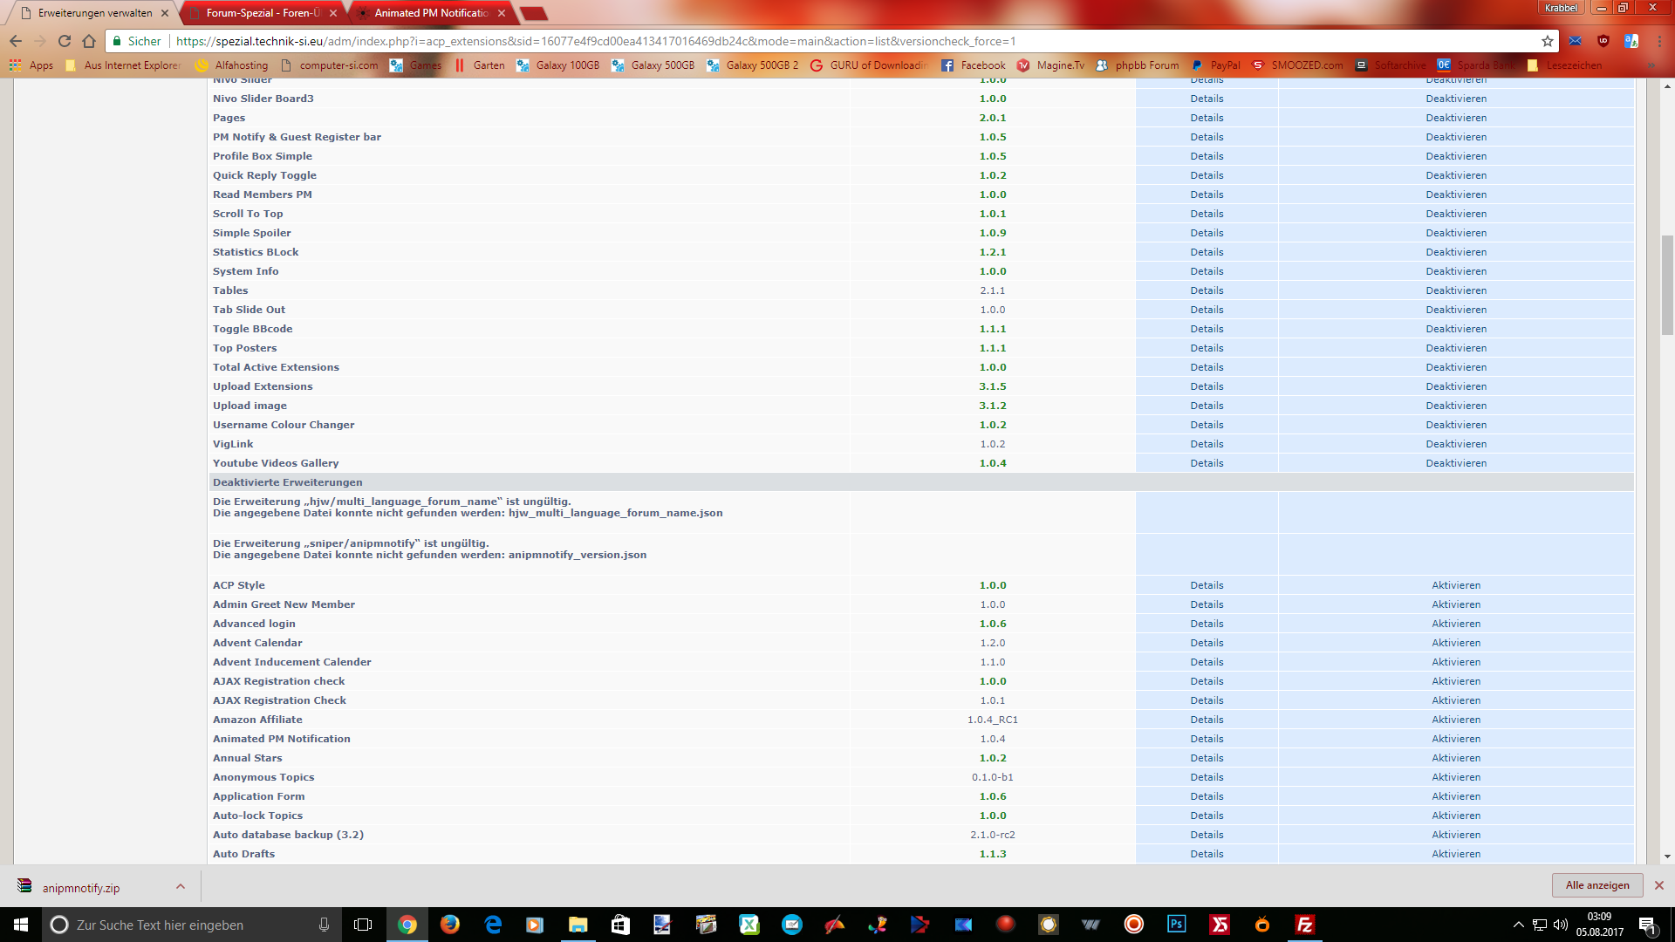Expand the anipmnotify.zip download options arrow
Image resolution: width=1675 pixels, height=942 pixels.
(x=181, y=887)
